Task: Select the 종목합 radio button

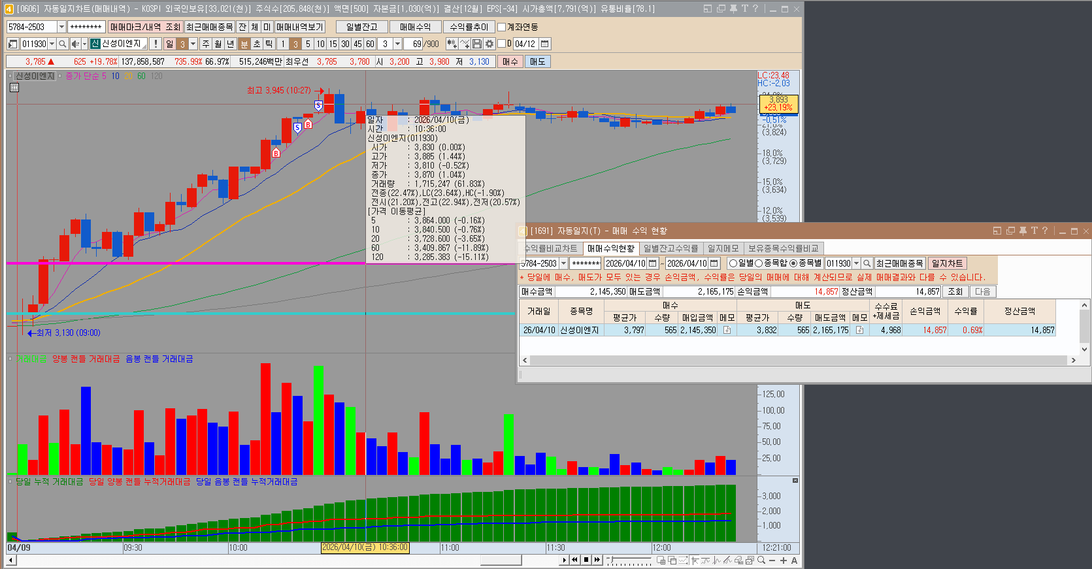Action: (x=759, y=263)
